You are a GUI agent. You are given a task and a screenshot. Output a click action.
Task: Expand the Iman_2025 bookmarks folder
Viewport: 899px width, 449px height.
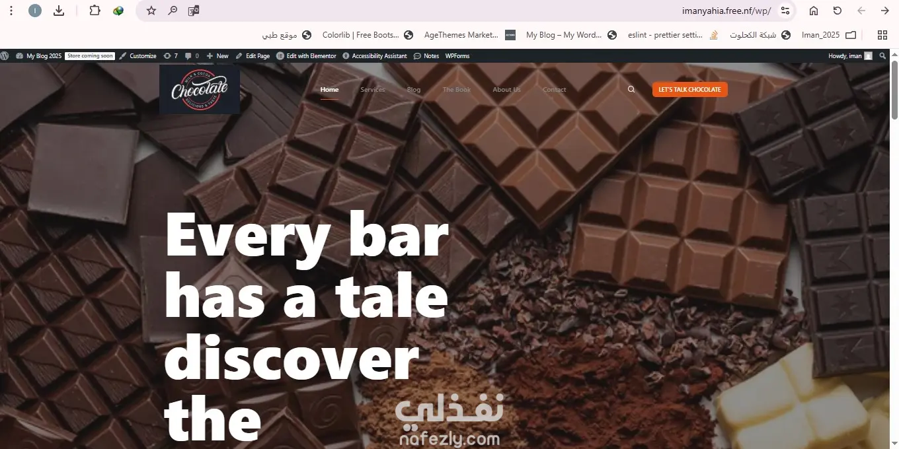click(829, 35)
